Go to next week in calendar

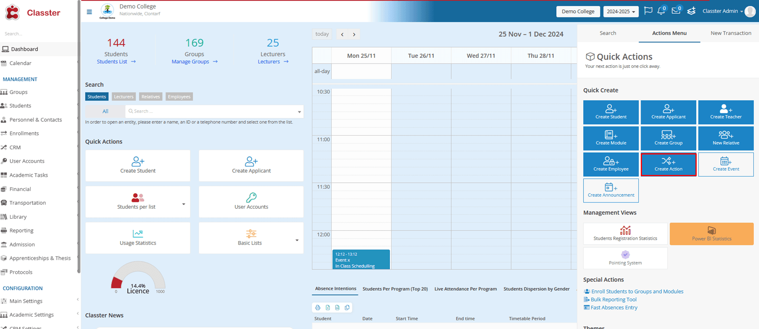coord(354,34)
